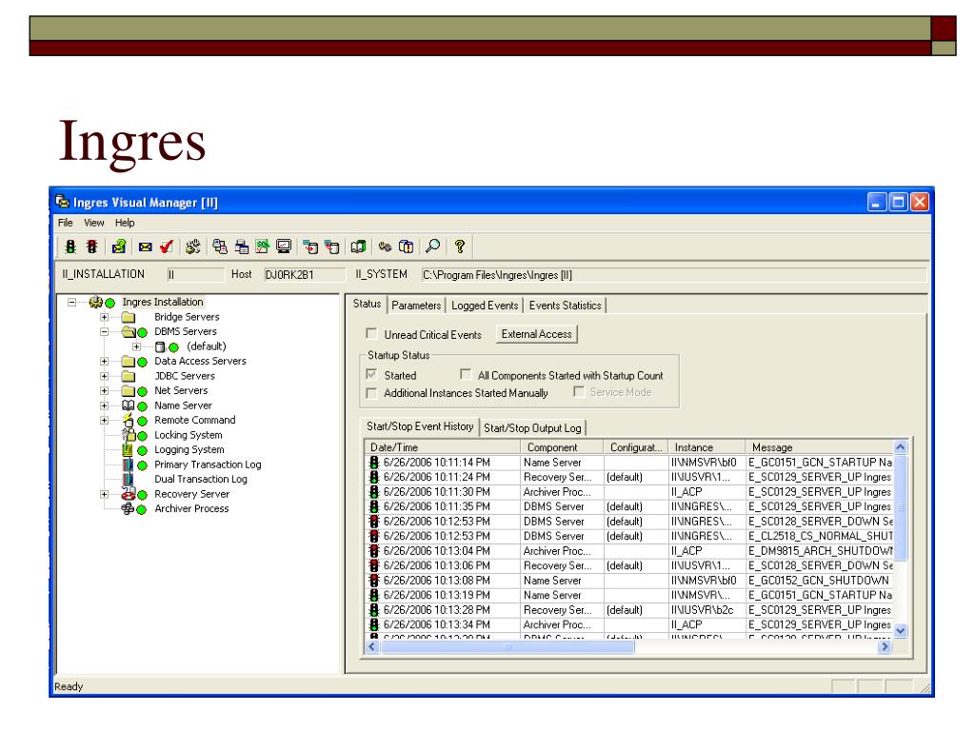Click the II_SYSTEM path field
The image size is (975, 731).
[673, 275]
